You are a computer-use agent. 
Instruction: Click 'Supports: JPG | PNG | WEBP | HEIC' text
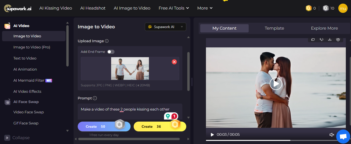point(115,85)
